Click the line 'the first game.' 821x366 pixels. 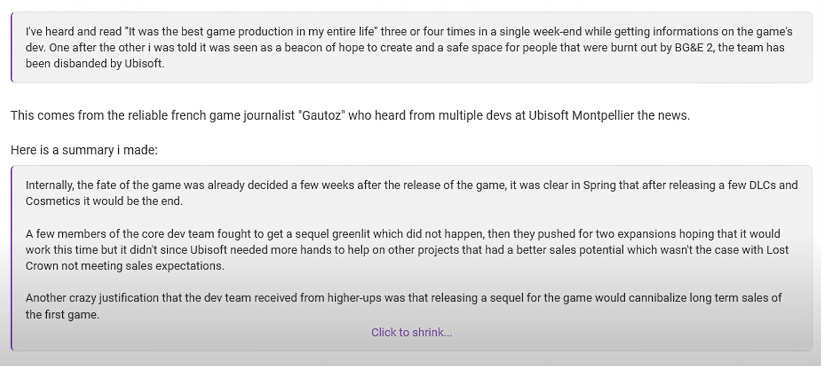click(62, 315)
